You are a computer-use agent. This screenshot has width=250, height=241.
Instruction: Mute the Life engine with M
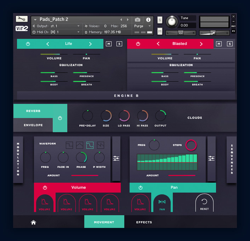[109, 44]
